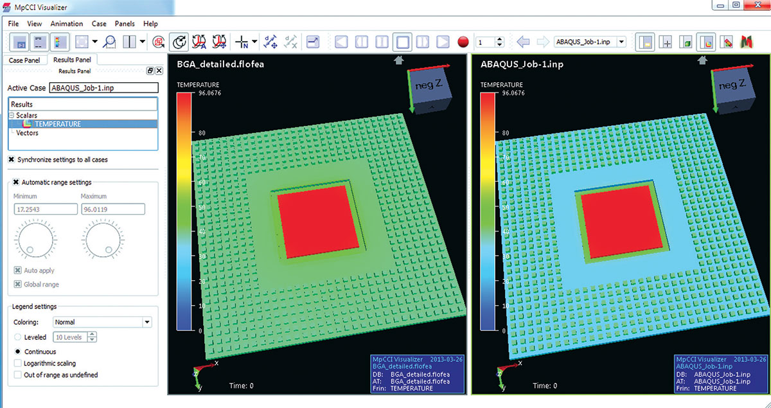The width and height of the screenshot is (771, 408).
Task: Open the Case menu
Action: point(99,24)
